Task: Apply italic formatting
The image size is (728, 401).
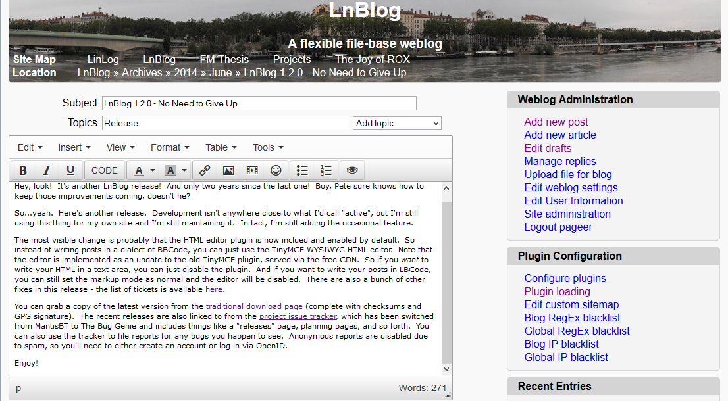Action: coord(46,170)
